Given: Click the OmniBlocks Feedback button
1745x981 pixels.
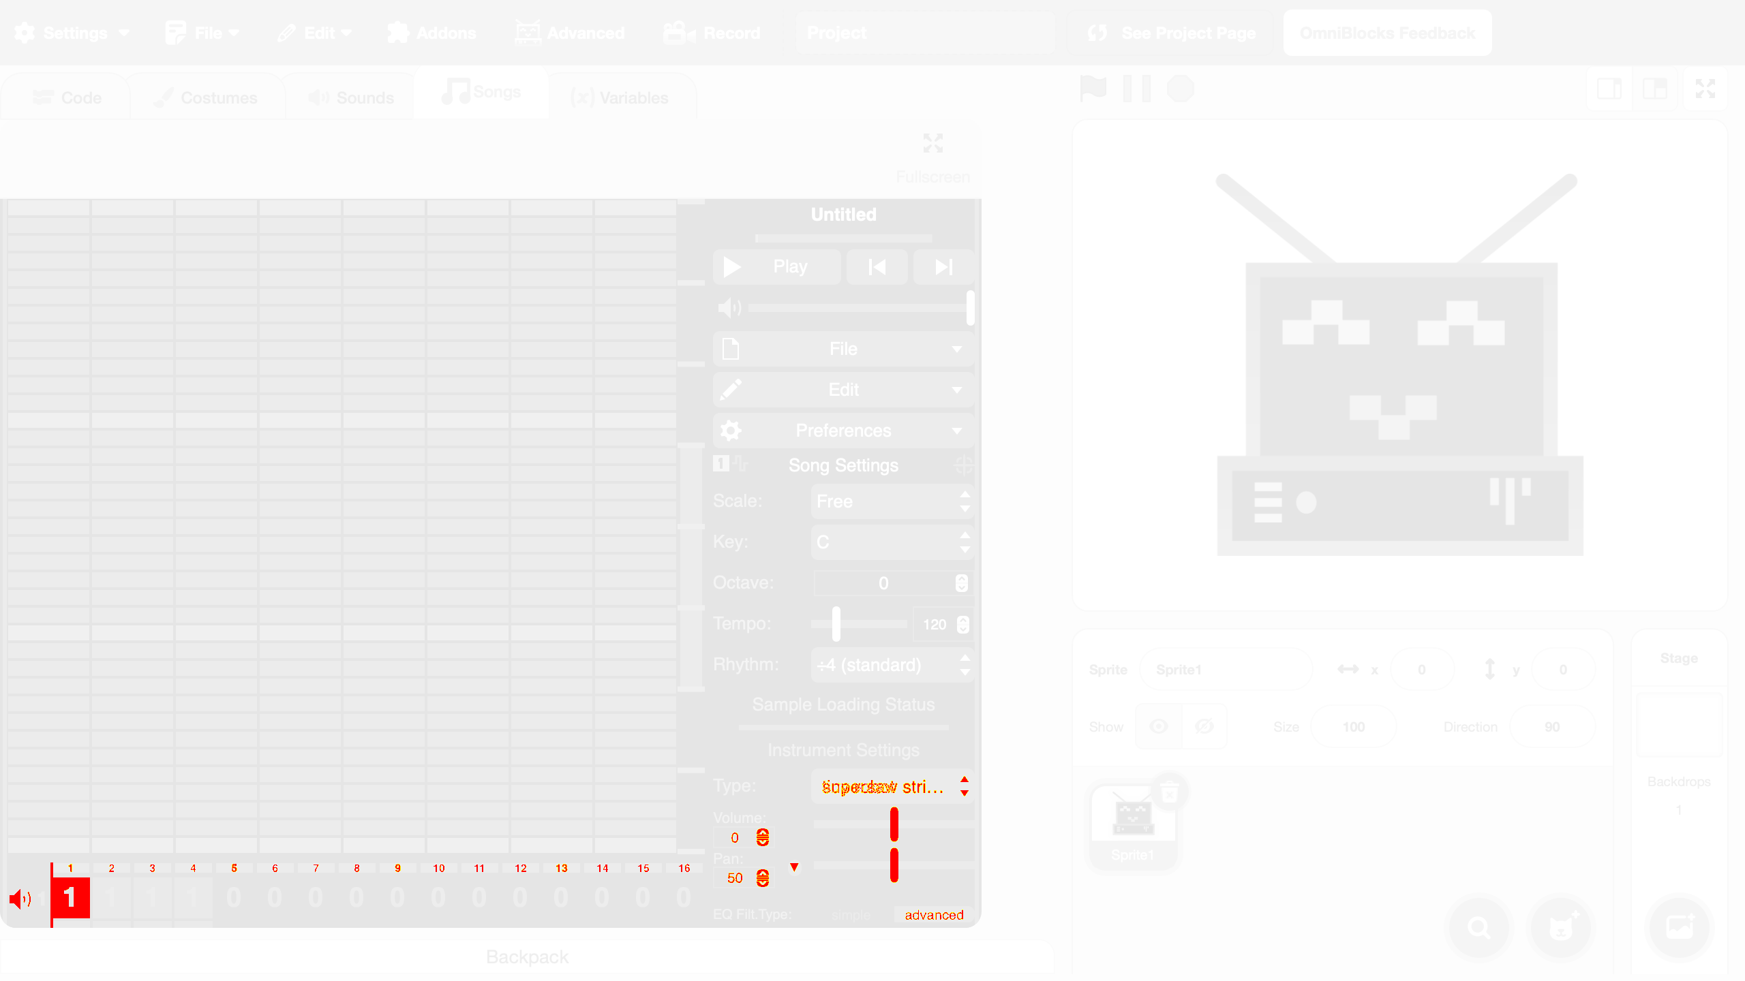Looking at the screenshot, I should 1387,33.
